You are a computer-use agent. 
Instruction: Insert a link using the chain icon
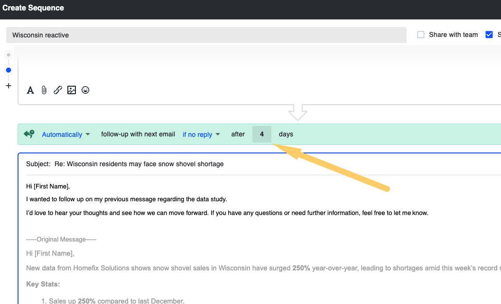click(x=58, y=90)
